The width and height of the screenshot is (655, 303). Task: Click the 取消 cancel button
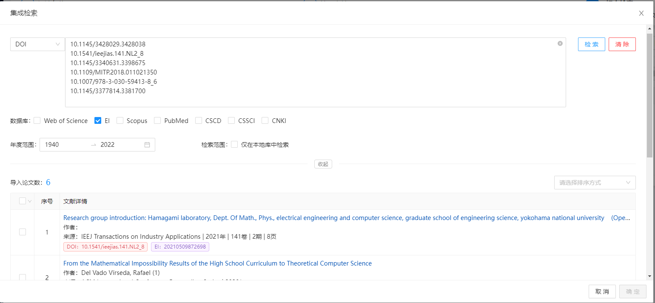tap(602, 292)
